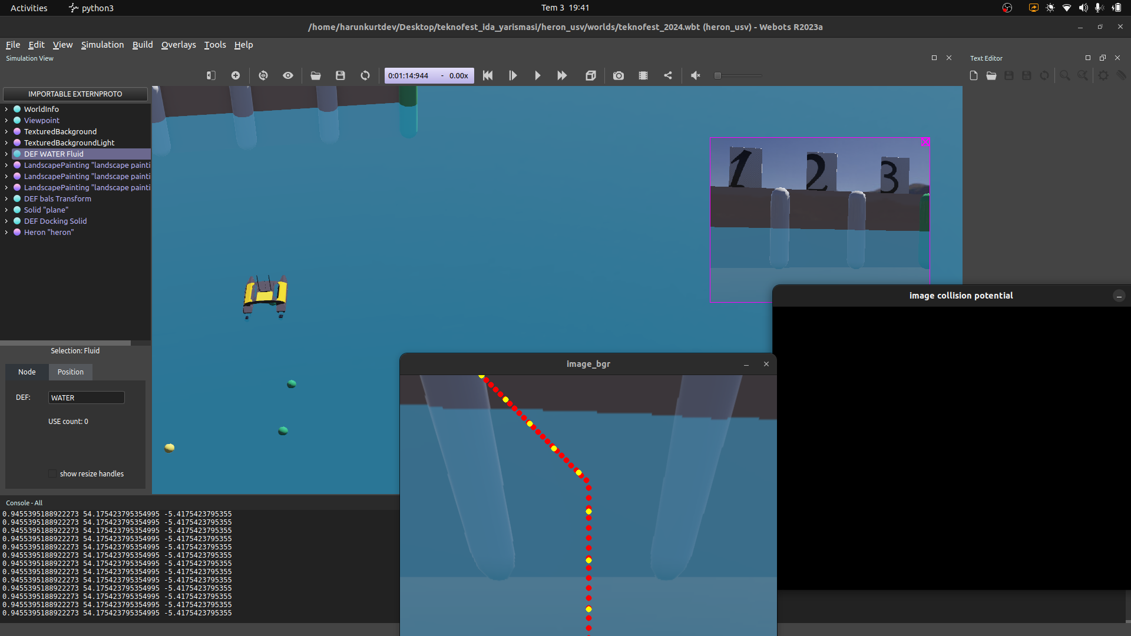Select DEF bals Transform tree row
Viewport: 1131px width, 636px height.
58,199
